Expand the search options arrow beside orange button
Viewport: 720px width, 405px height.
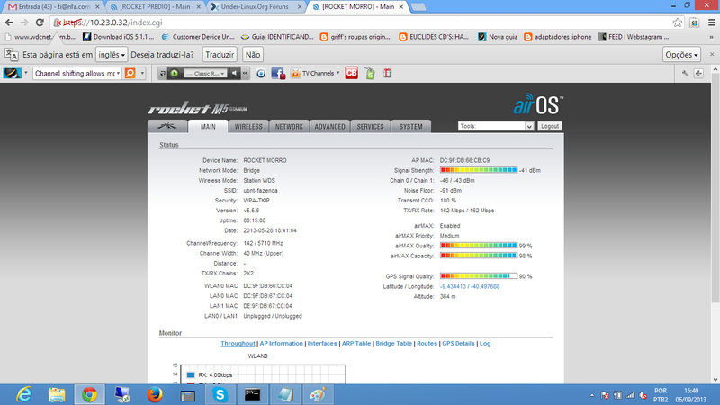point(142,74)
